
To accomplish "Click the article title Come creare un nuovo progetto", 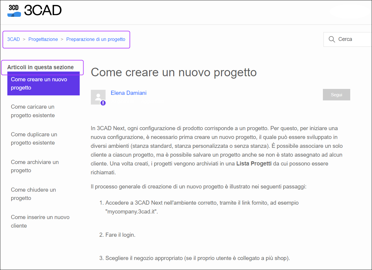I will 174,72.
